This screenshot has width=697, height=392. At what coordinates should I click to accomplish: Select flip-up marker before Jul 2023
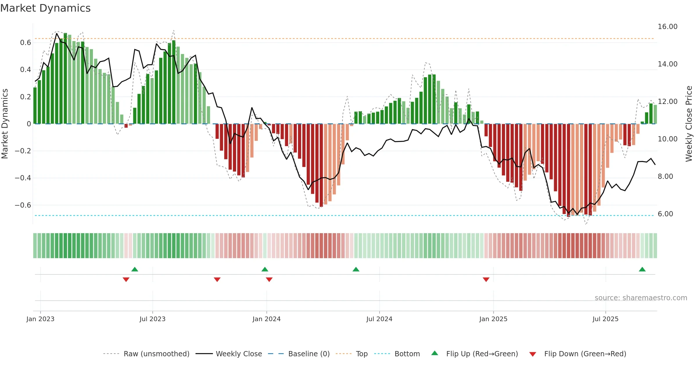pyautogui.click(x=135, y=269)
